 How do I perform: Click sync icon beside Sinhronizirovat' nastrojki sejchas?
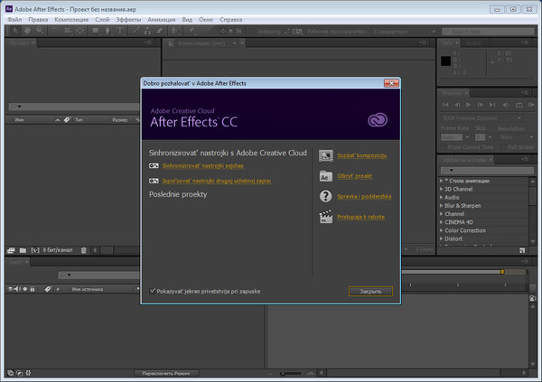click(x=154, y=166)
